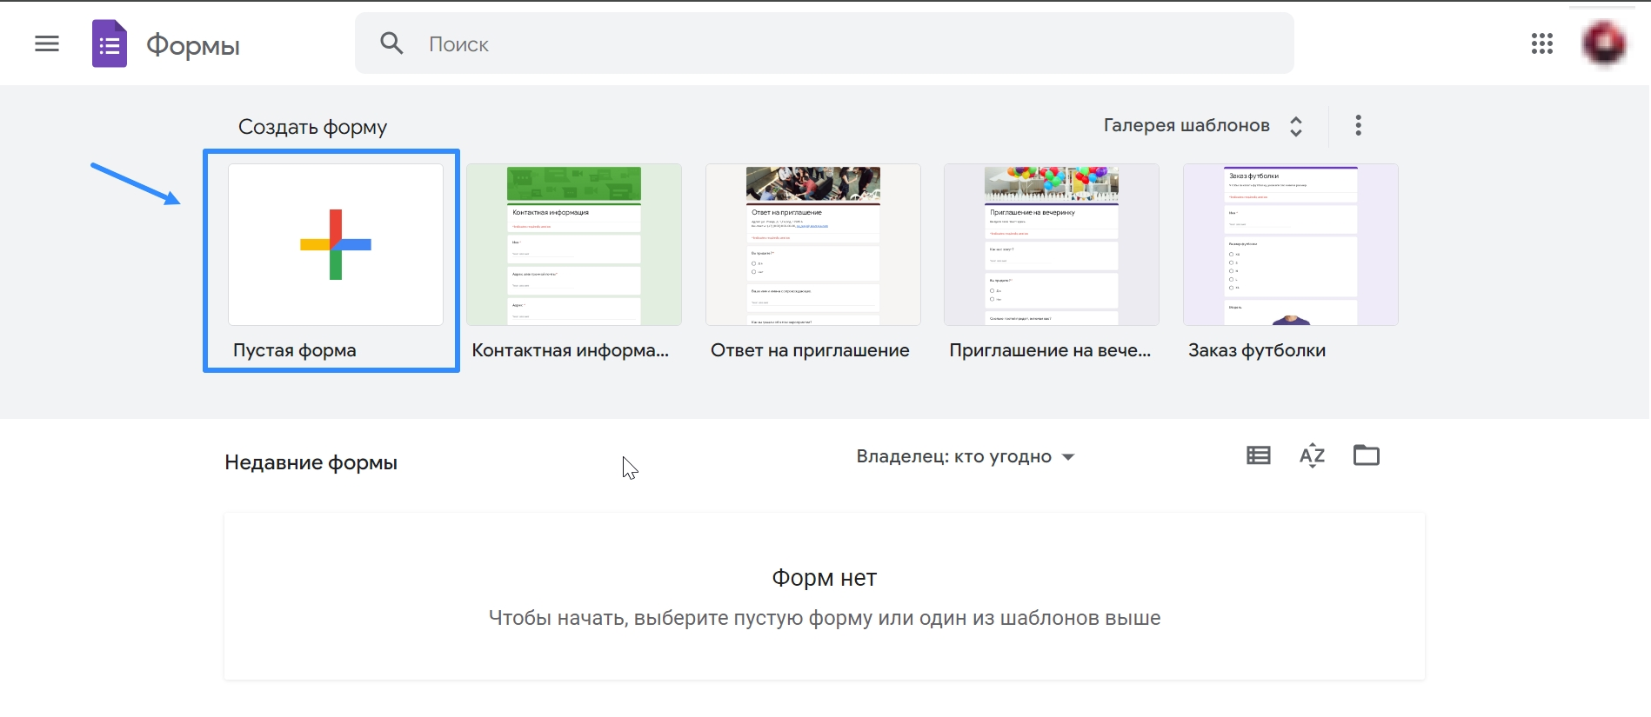Screen dimensions: 1651x717
Task: Create a new Пустая форма blank form
Action: tap(336, 245)
